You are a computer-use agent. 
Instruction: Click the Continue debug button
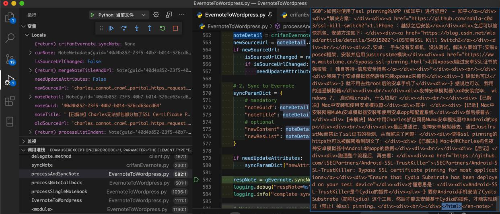click(x=111, y=28)
